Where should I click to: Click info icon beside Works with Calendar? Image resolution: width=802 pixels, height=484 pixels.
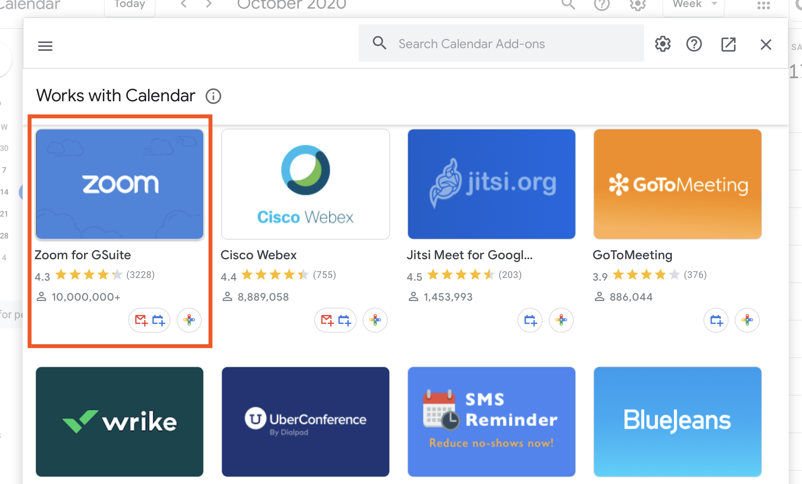click(x=213, y=96)
